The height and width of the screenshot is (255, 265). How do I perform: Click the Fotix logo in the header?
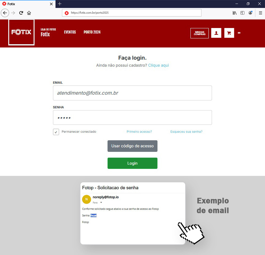click(21, 32)
